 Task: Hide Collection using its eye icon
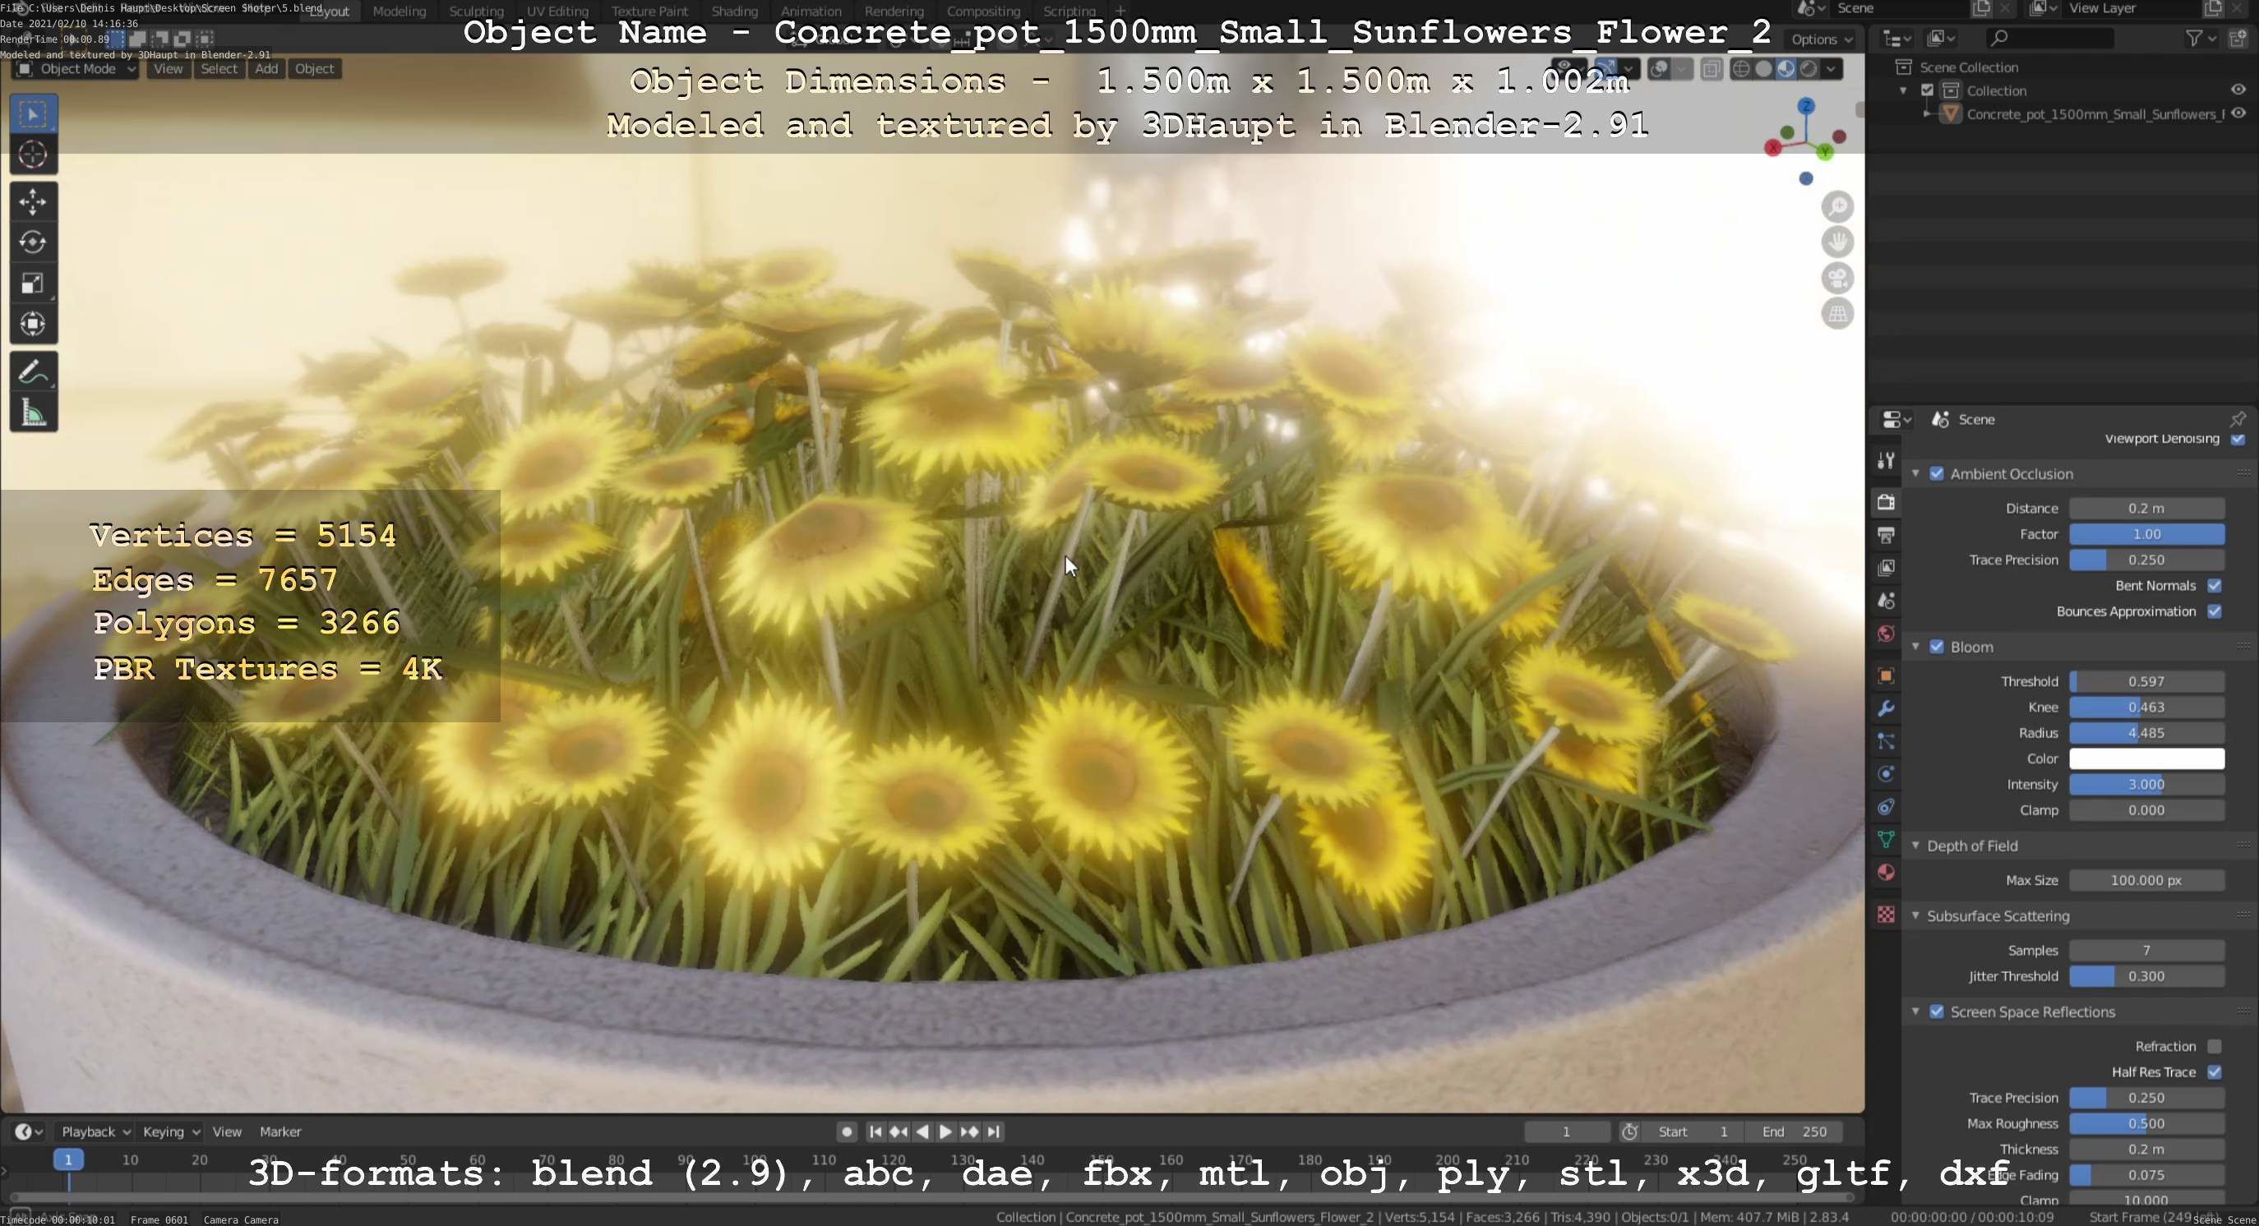[2238, 90]
